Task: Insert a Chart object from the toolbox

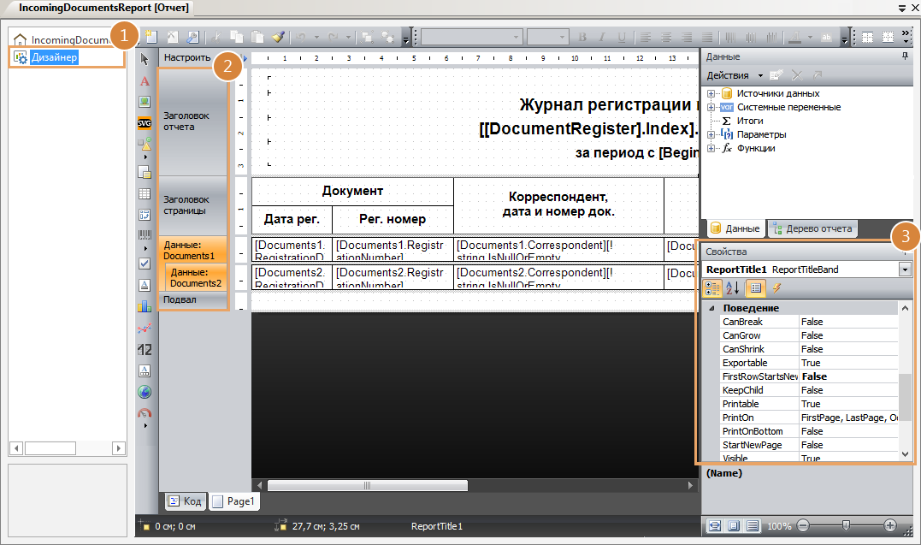Action: (x=145, y=306)
